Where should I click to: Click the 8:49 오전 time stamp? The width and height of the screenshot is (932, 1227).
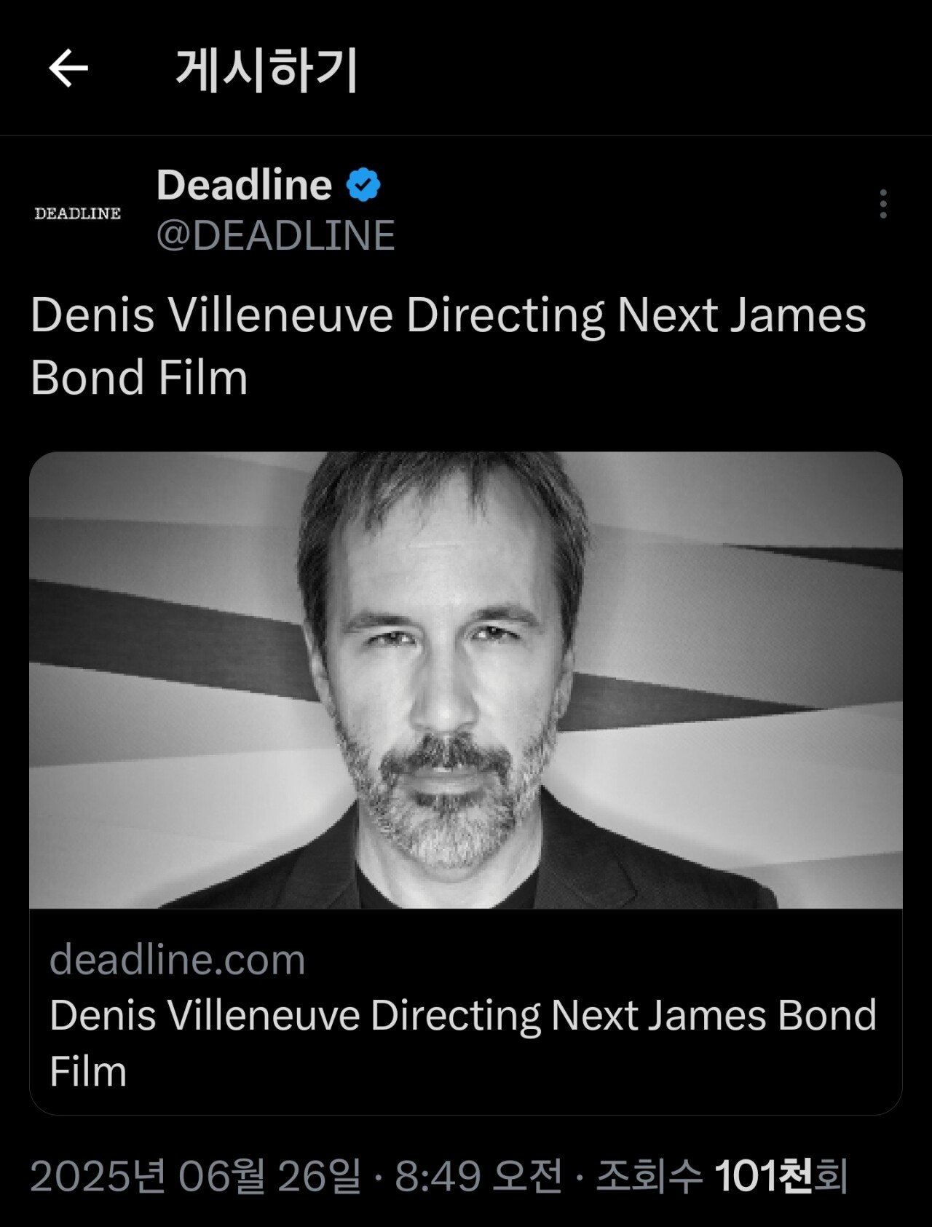coord(479,1175)
